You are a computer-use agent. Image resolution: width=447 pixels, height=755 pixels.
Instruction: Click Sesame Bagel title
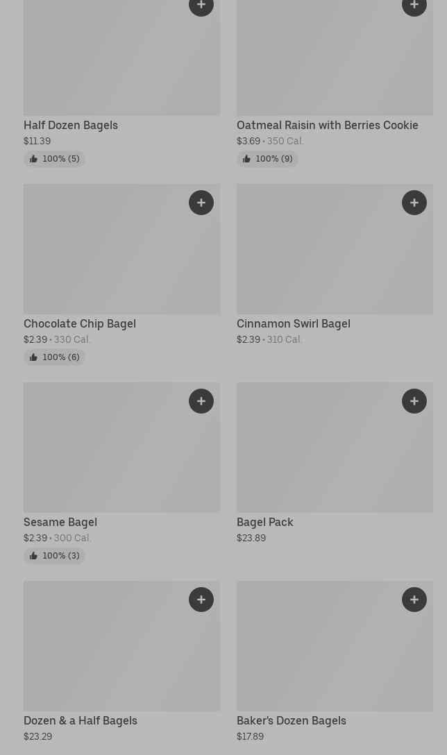click(x=60, y=523)
